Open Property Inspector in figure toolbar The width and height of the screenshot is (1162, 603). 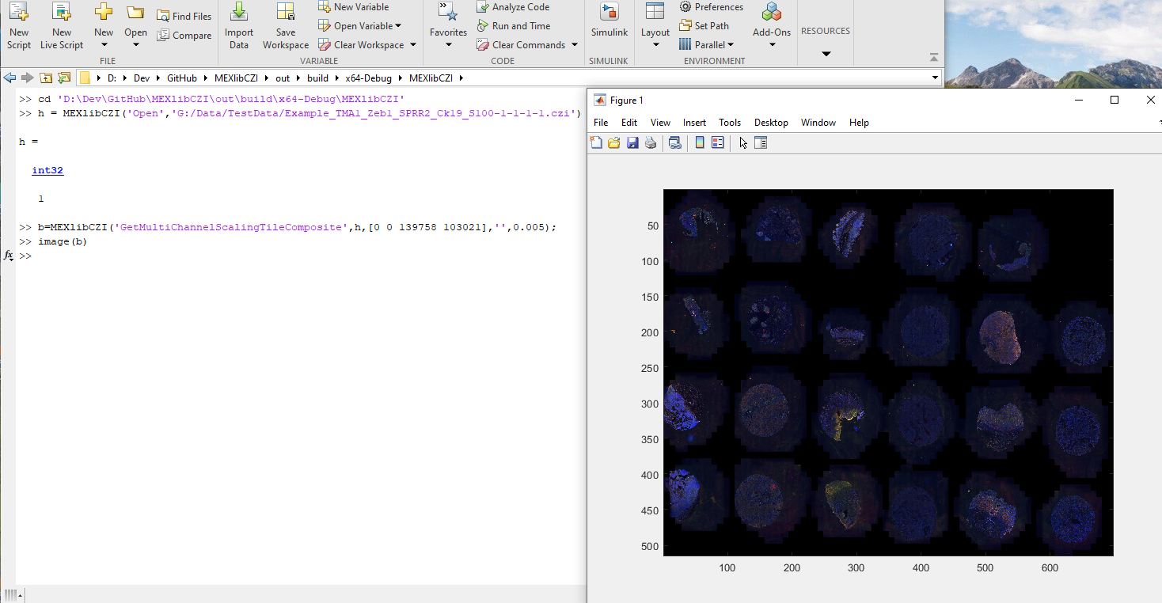(761, 142)
